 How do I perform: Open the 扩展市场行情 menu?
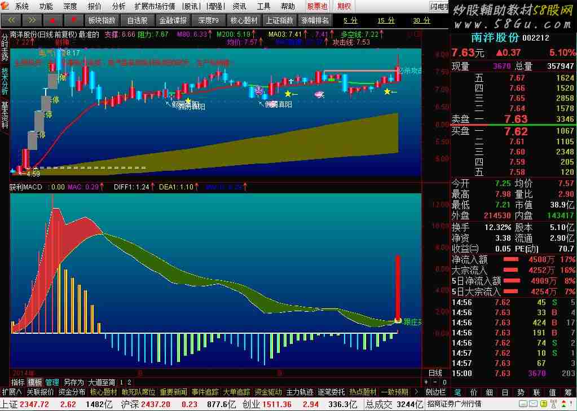point(155,6)
